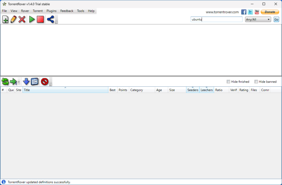
Task: Open the YouTube channel icon
Action: tap(257, 12)
